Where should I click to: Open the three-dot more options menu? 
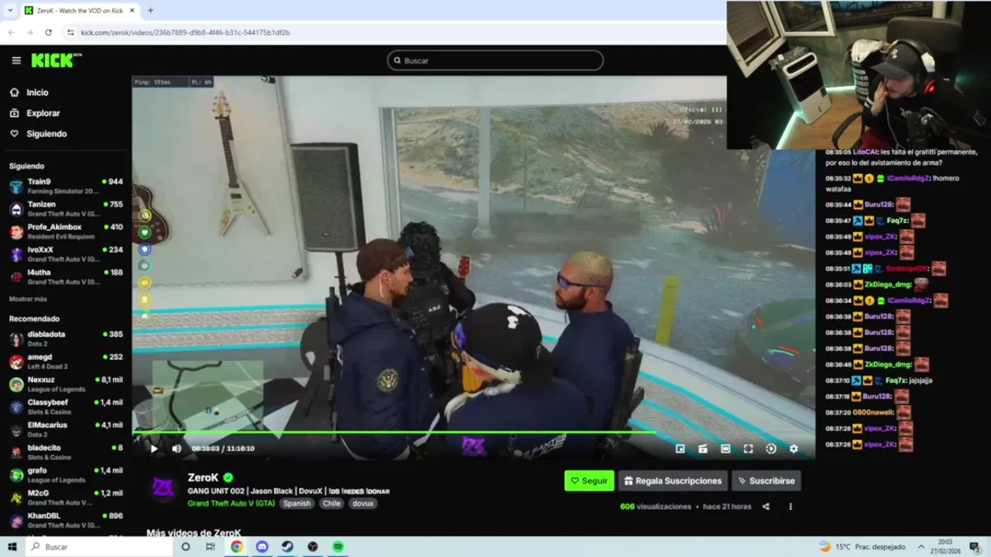click(790, 507)
